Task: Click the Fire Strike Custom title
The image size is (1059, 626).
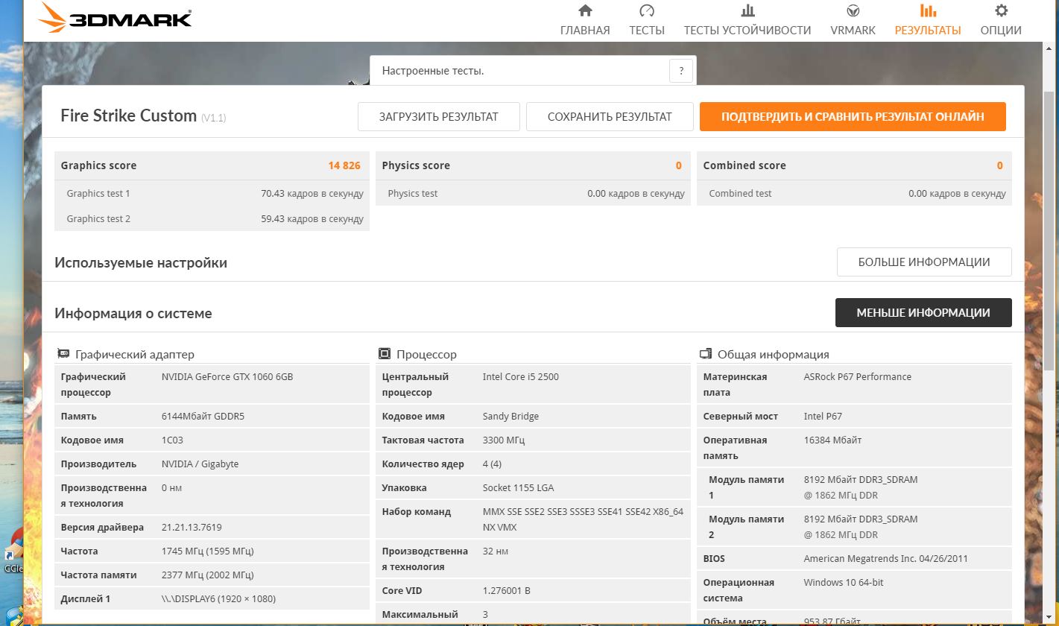Action: tap(128, 116)
